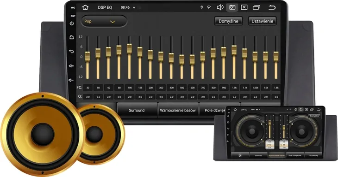
Task: Tap the back arrow on the small inset screen
Action: (319, 110)
